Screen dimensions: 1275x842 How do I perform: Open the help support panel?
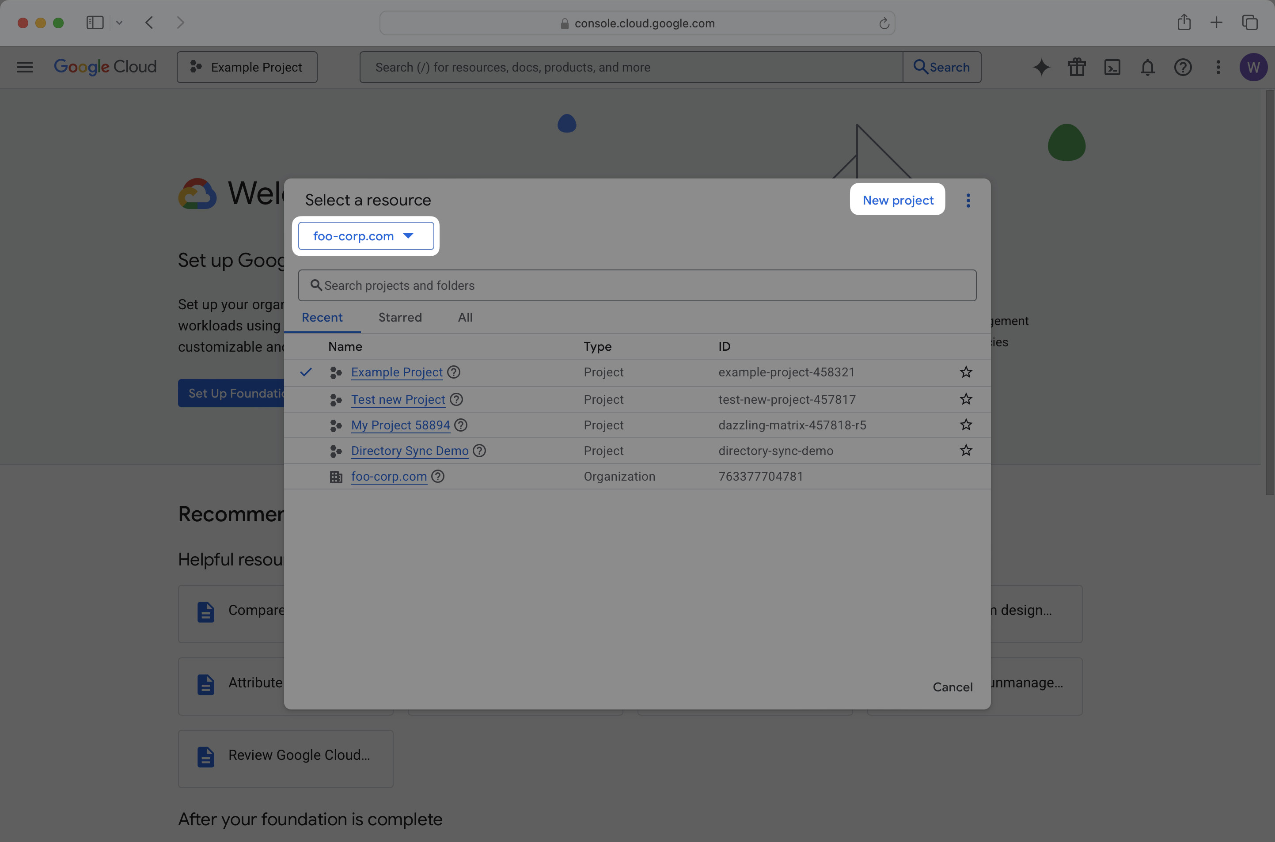tap(1183, 67)
